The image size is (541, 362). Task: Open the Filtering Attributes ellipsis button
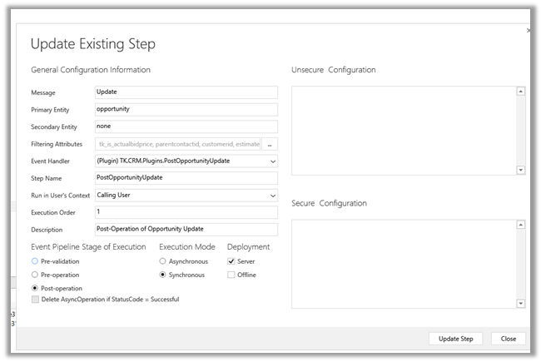tap(270, 144)
